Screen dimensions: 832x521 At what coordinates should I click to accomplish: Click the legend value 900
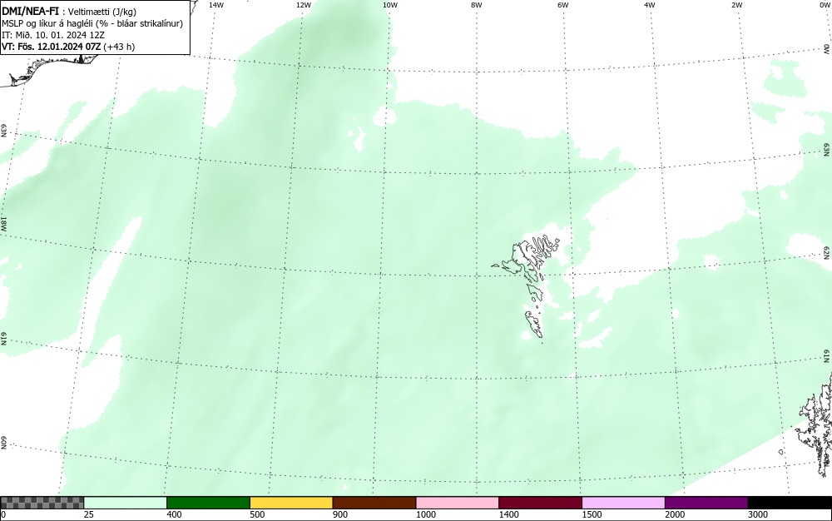pyautogui.click(x=340, y=514)
